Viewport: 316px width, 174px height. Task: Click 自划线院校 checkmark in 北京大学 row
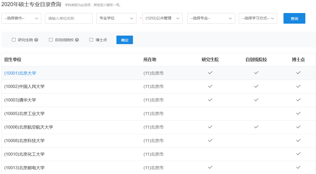click(256, 73)
